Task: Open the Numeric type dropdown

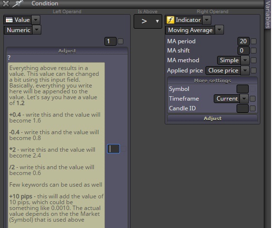Action: coord(36,30)
